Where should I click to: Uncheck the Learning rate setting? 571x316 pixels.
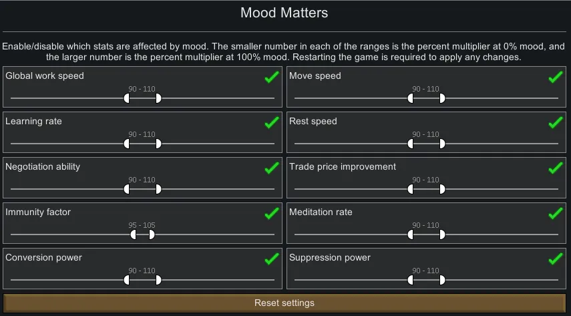coord(271,123)
